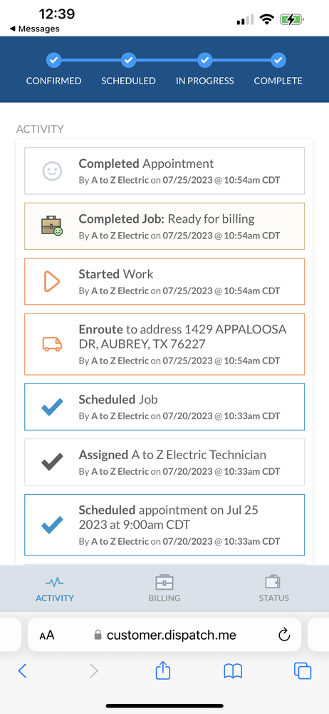Tap the orange truck Enroute icon
329x714 pixels.
click(x=52, y=344)
